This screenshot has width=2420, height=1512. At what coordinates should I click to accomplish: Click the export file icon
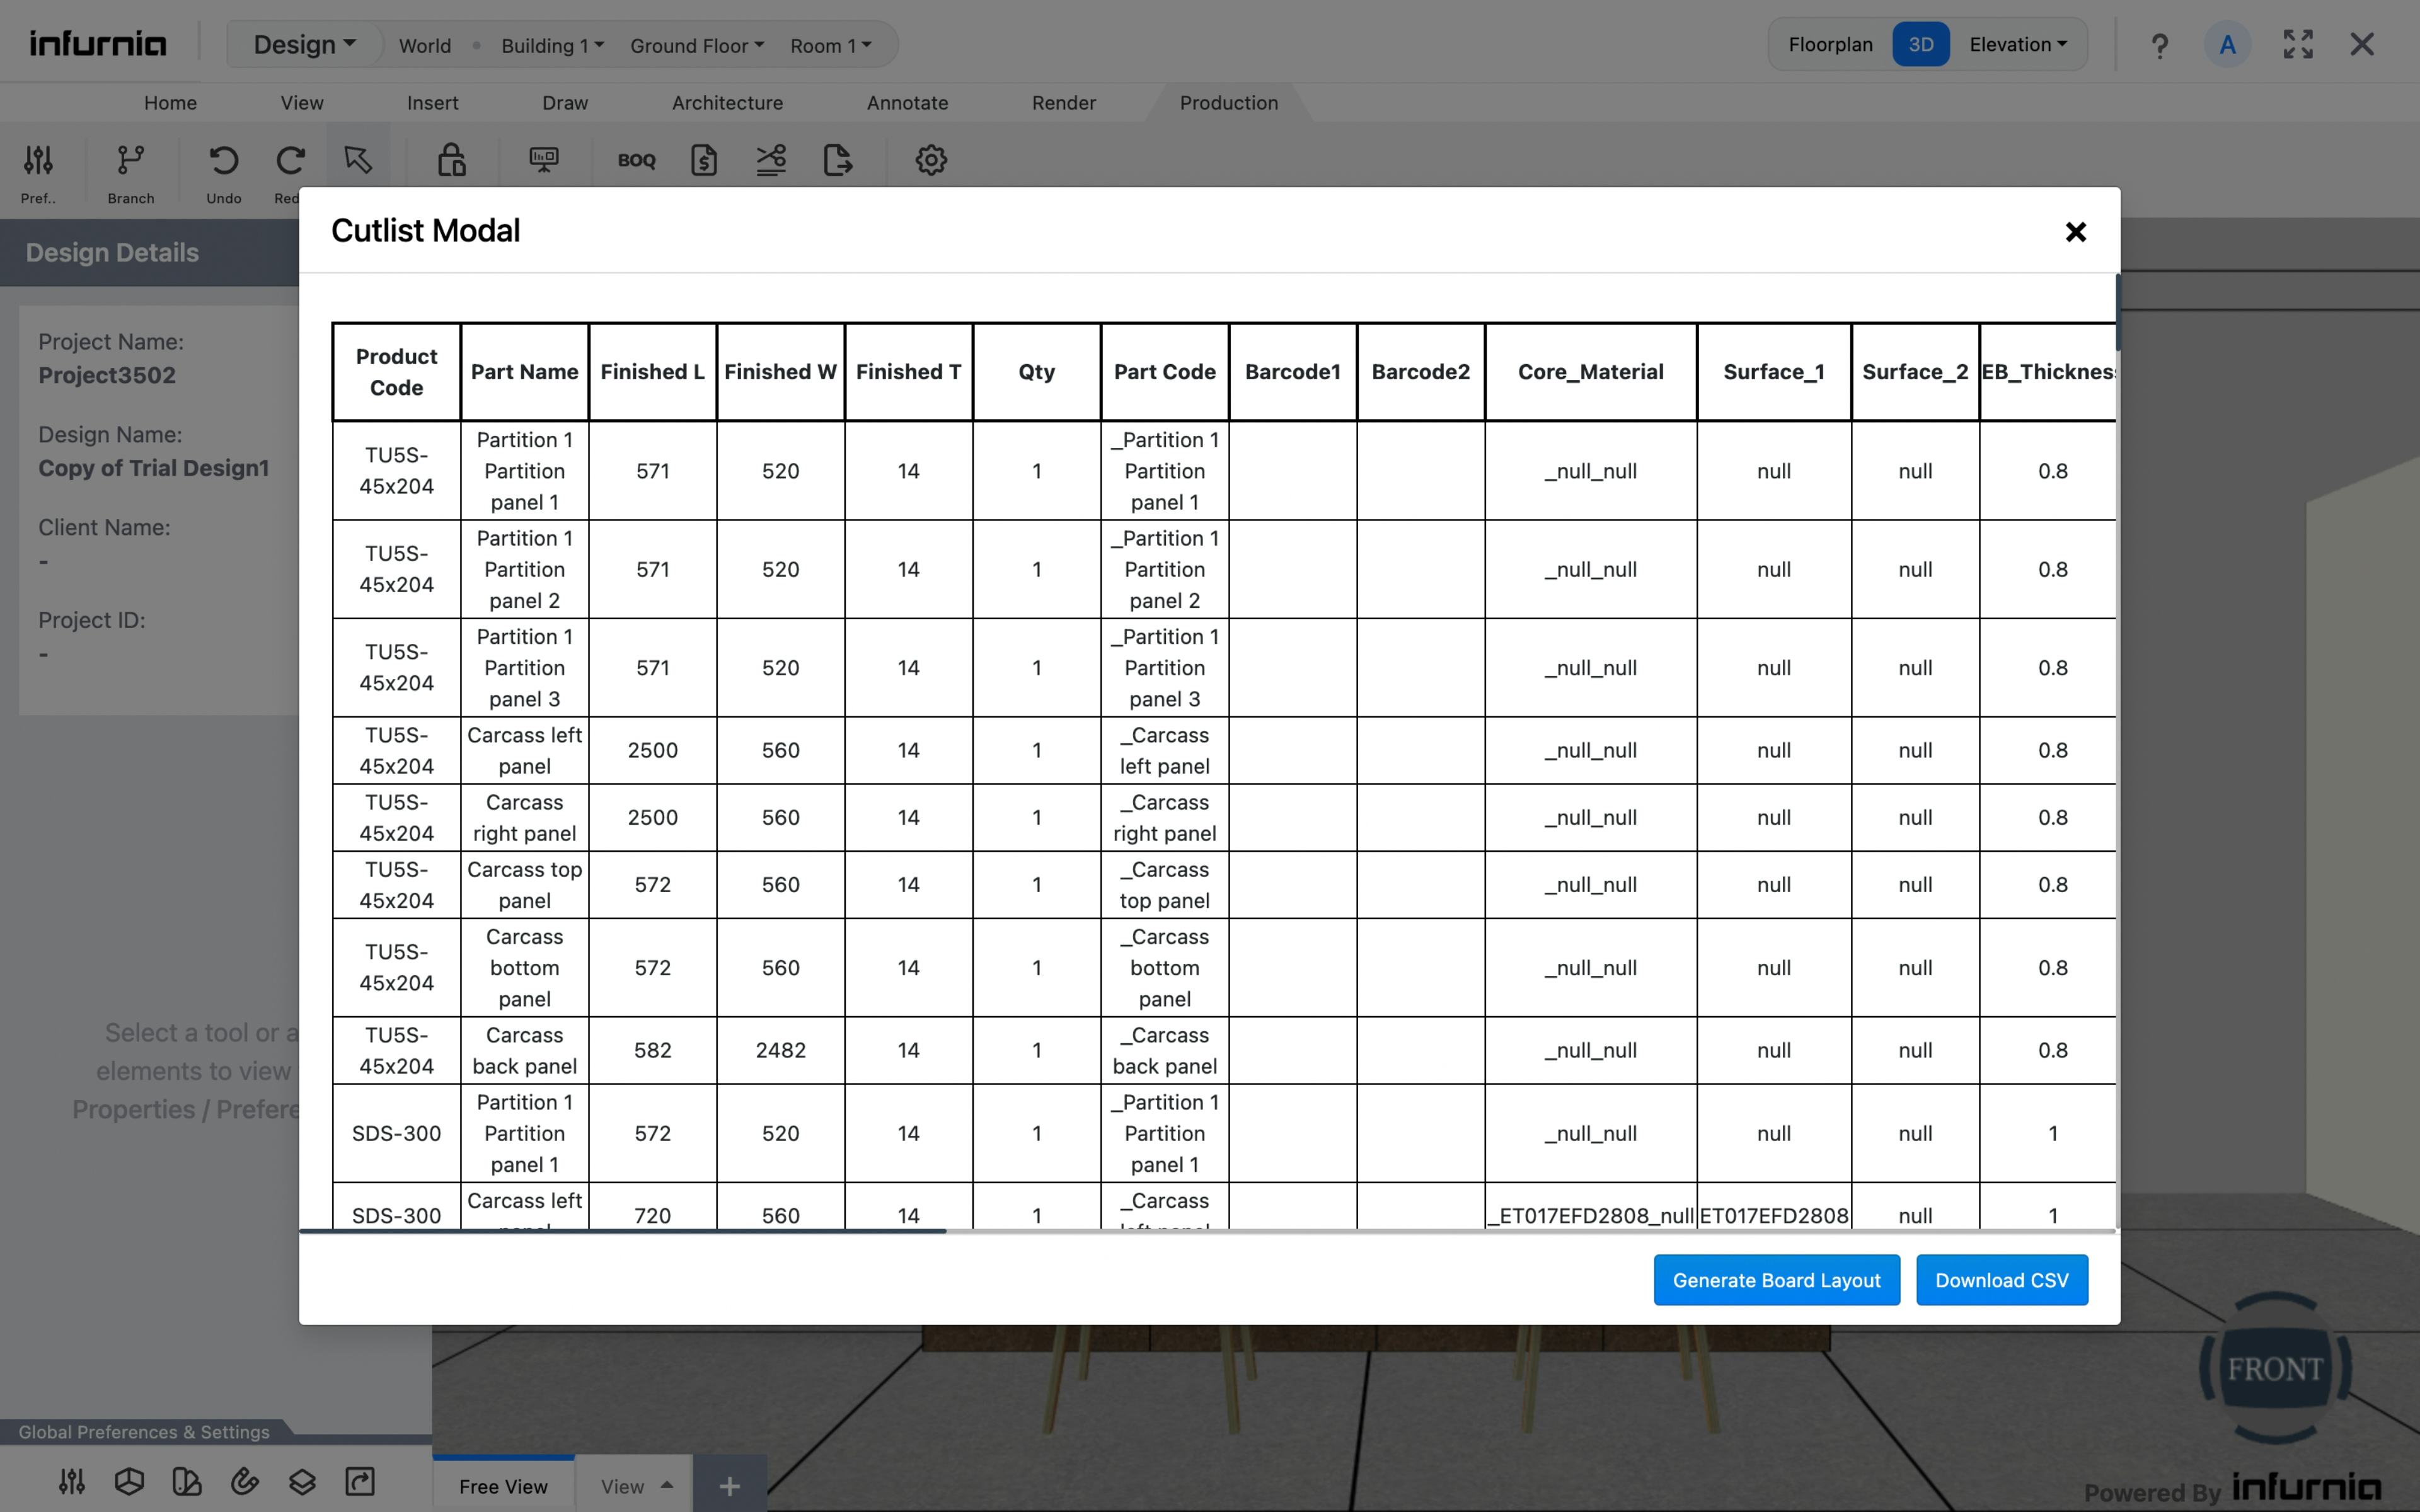pos(837,161)
